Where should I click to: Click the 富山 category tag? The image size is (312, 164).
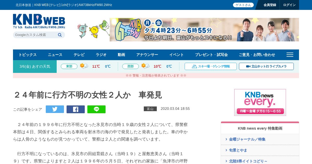(x=150, y=109)
